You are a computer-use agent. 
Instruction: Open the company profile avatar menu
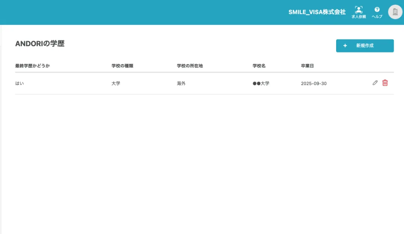coord(395,12)
